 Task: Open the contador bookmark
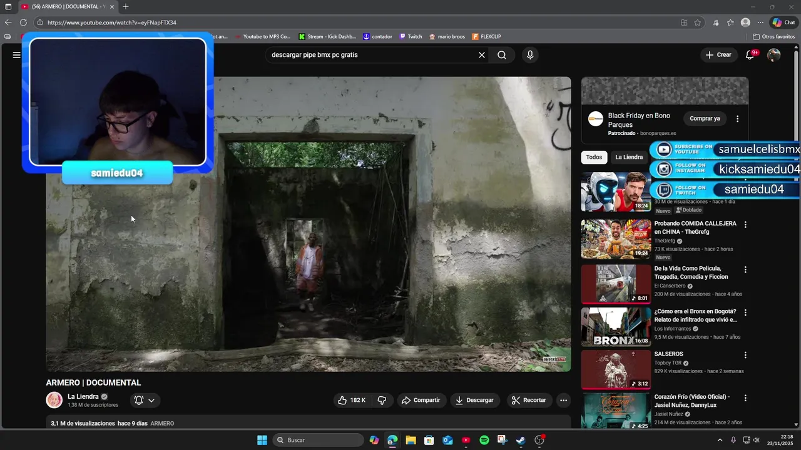click(378, 36)
